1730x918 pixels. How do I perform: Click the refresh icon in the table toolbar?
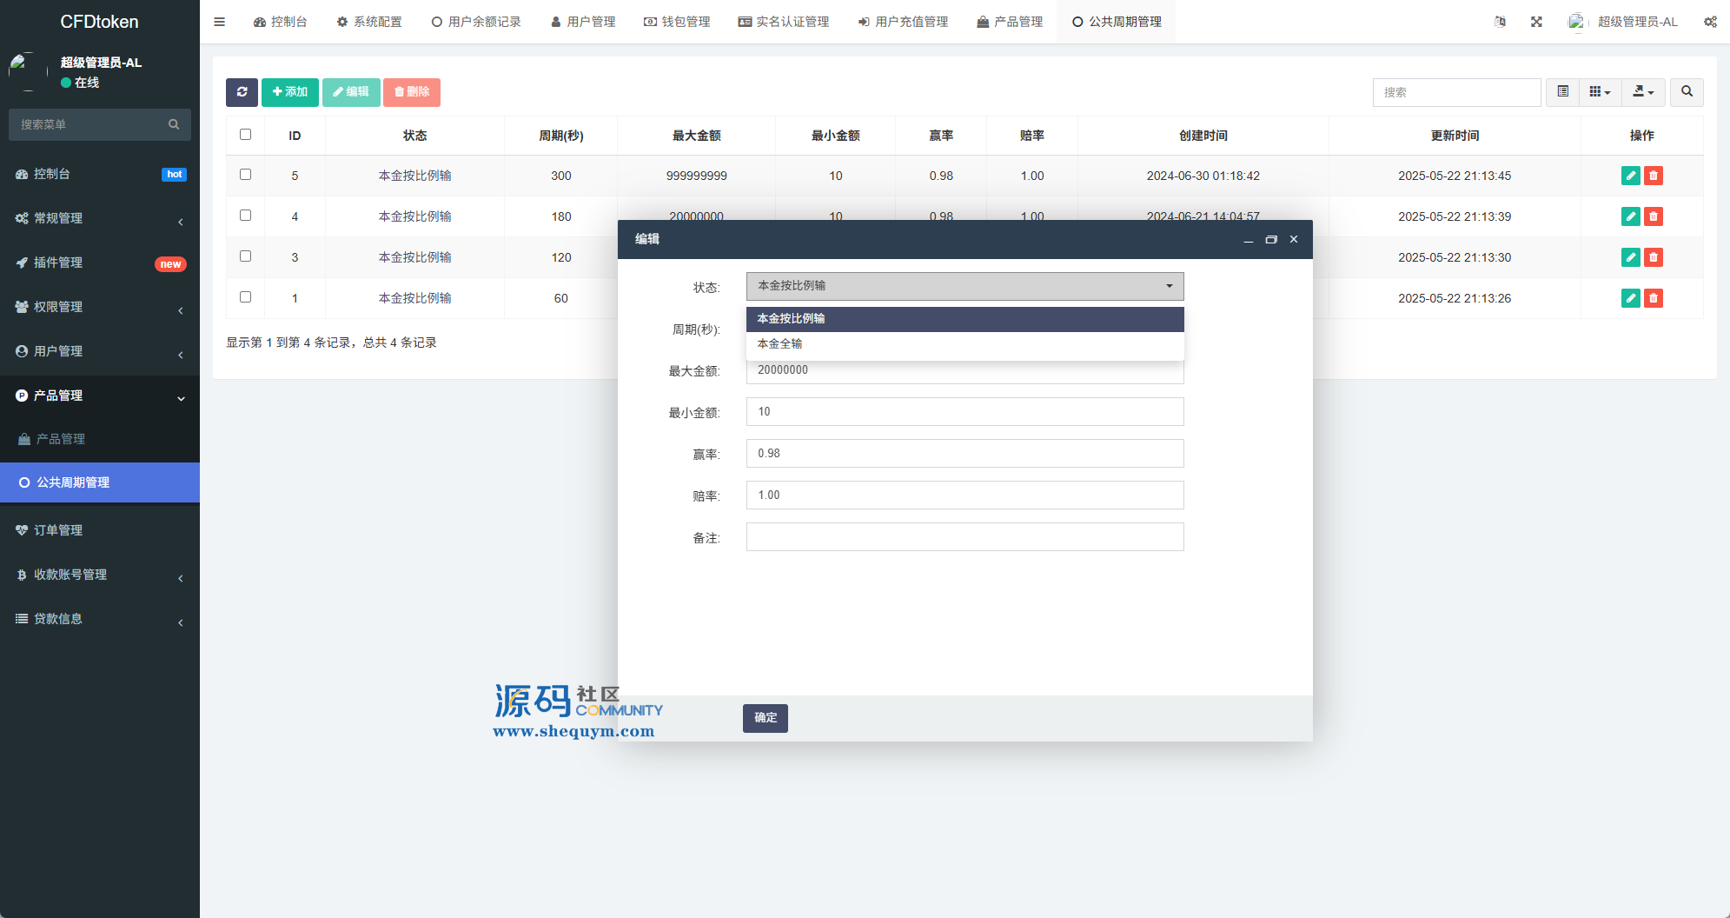click(242, 92)
